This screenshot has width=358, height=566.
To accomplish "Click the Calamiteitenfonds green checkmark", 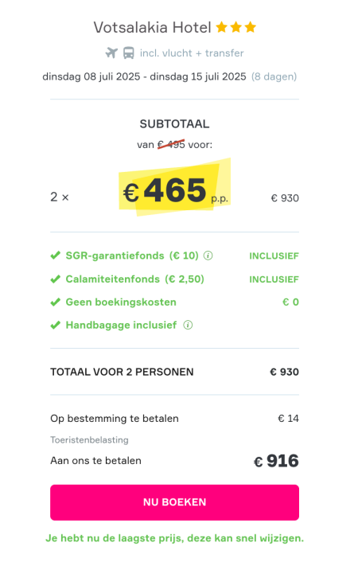I will coord(55,279).
